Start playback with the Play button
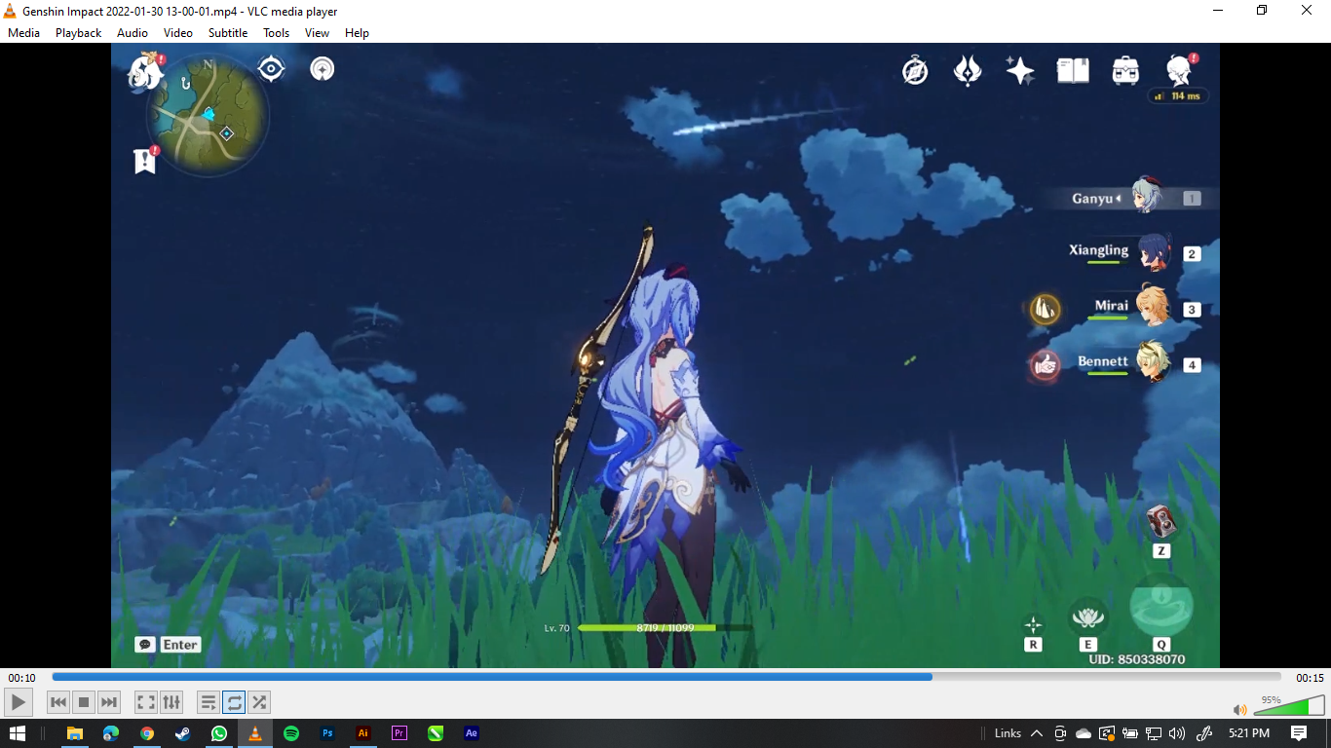The image size is (1331, 748). coord(19,702)
